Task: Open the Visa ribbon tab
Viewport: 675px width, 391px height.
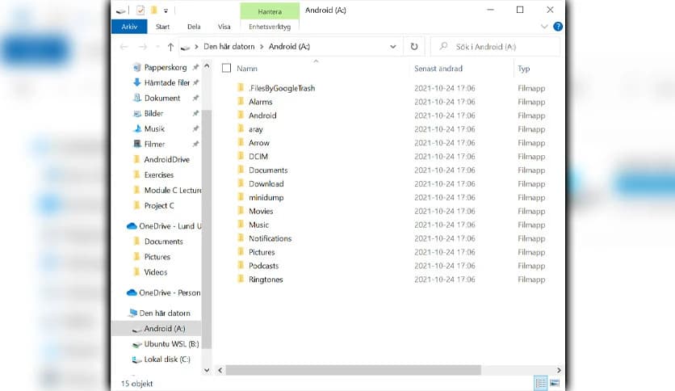Action: coord(224,27)
